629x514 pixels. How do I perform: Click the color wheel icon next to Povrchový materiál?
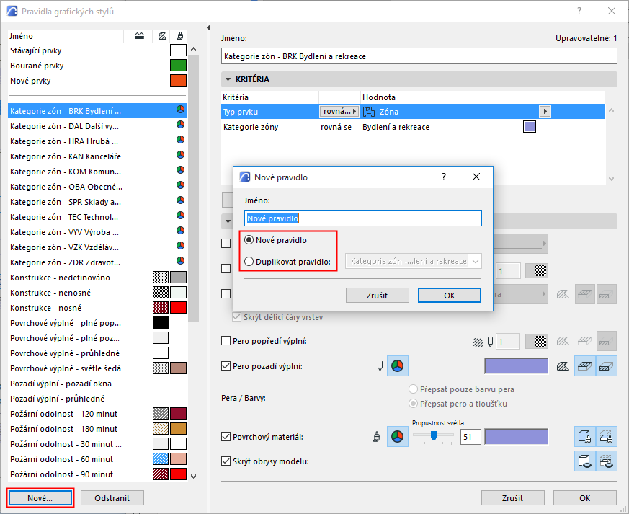click(397, 437)
